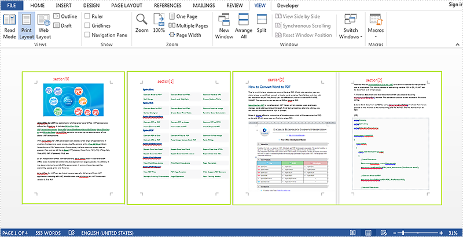Set zoom to 100%
The height and width of the screenshot is (237, 463).
(159, 23)
